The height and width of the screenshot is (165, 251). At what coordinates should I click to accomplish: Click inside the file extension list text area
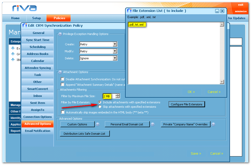click(174, 53)
